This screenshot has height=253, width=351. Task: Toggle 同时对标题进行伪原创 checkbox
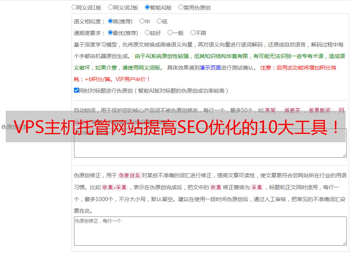pos(76,90)
